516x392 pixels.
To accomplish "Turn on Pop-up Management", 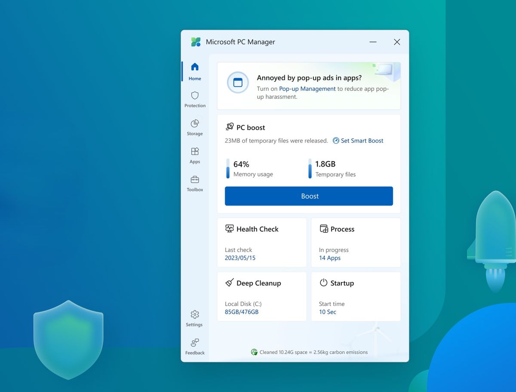I will click(307, 89).
